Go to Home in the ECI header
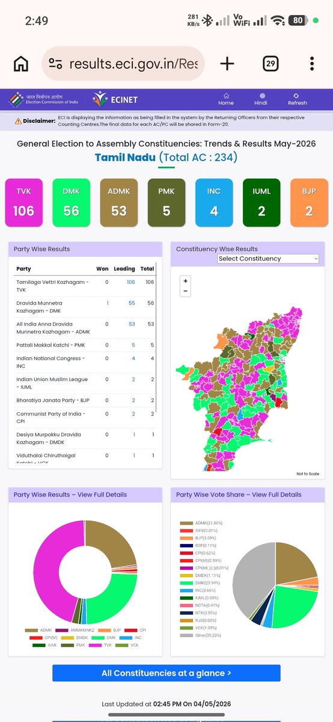333x722 pixels. [226, 99]
